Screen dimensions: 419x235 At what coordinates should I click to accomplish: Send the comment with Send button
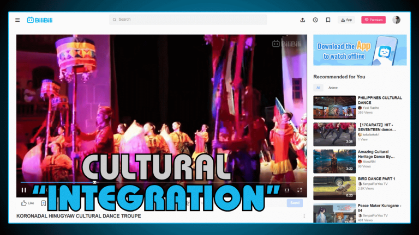tap(295, 203)
